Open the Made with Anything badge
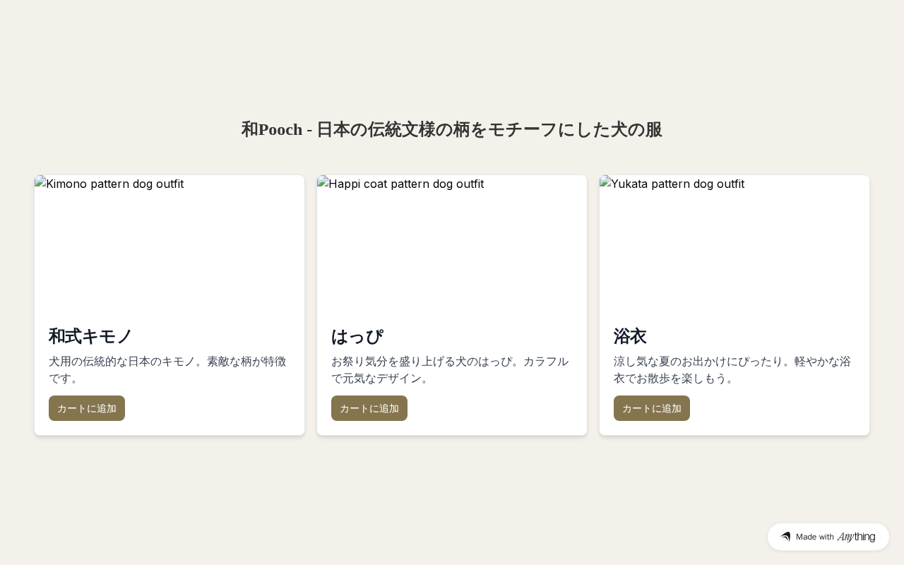Viewport: 904px width, 565px height. pos(828,537)
